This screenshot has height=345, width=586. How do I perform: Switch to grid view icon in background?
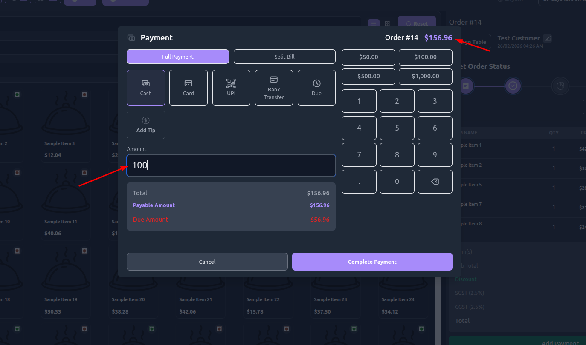387,23
